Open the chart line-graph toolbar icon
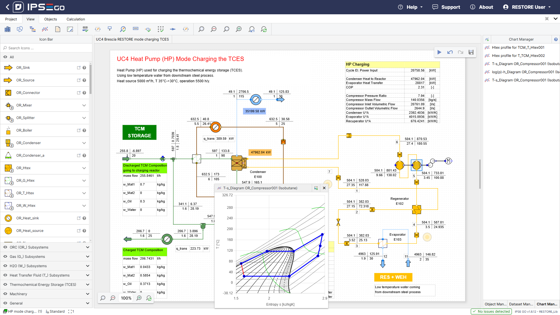 (45, 29)
